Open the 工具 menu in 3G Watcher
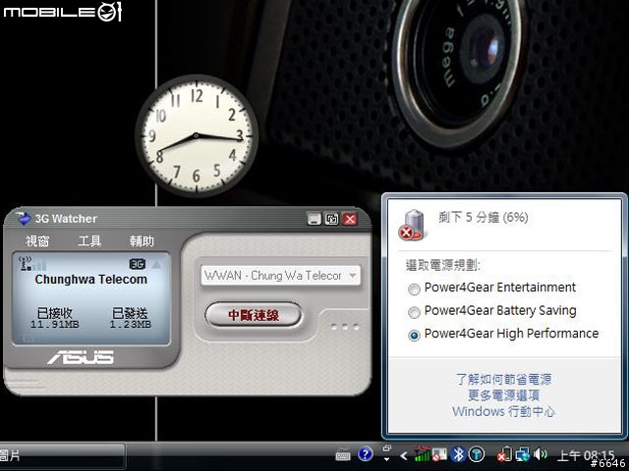Screen dimensions: 629x471 (x=89, y=240)
